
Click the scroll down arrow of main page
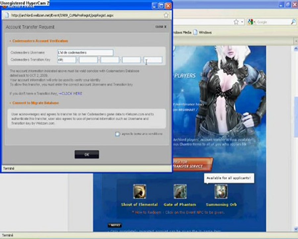click(296, 229)
